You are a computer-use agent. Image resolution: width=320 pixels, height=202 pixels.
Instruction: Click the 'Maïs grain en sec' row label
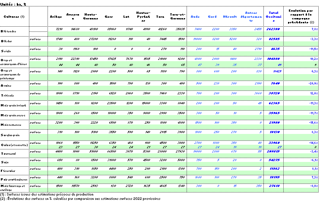[x=13, y=115]
